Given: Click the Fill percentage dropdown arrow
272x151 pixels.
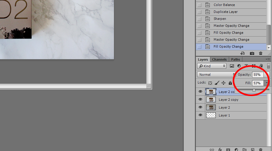Looking at the screenshot, I should pos(267,83).
